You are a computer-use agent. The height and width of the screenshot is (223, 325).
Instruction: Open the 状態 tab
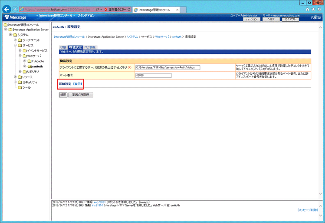point(63,47)
